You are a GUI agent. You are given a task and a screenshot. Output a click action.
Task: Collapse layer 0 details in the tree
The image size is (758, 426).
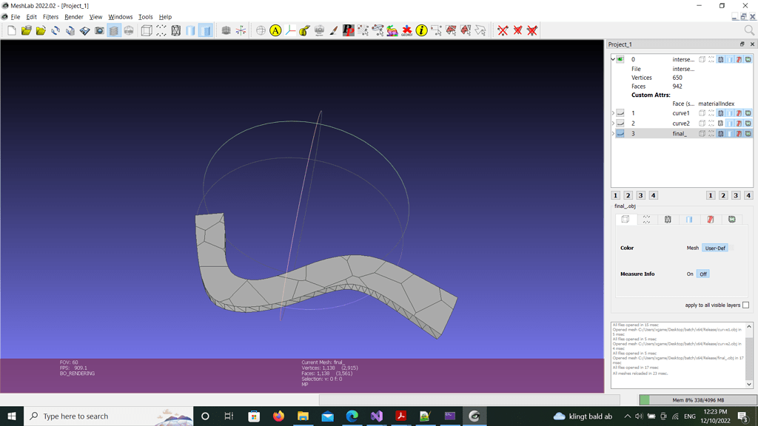[613, 59]
